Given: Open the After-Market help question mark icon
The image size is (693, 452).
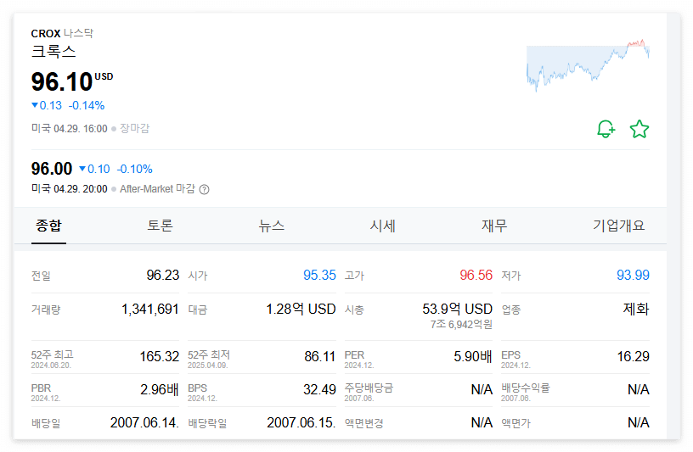Looking at the screenshot, I should click(x=204, y=189).
